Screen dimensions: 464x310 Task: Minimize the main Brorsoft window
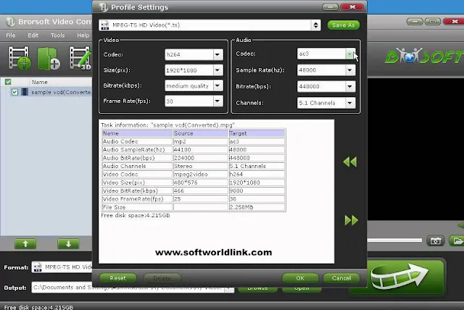pos(415,21)
